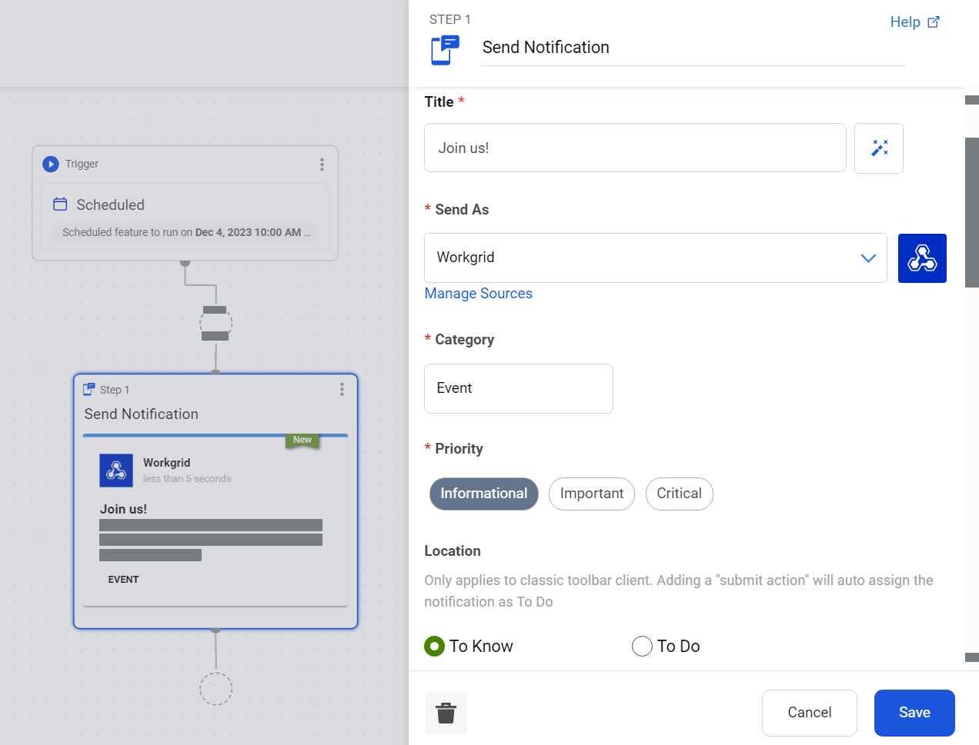Choose Important priority
Image resolution: width=979 pixels, height=745 pixels.
coord(592,494)
